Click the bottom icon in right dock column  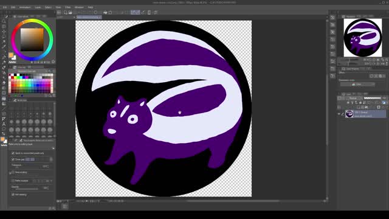pos(332,76)
